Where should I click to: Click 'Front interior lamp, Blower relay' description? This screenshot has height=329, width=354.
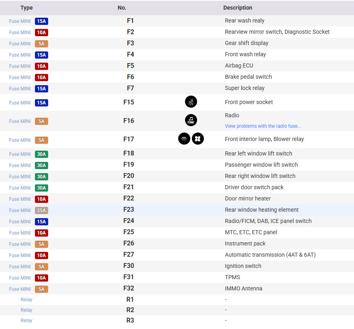click(x=264, y=139)
